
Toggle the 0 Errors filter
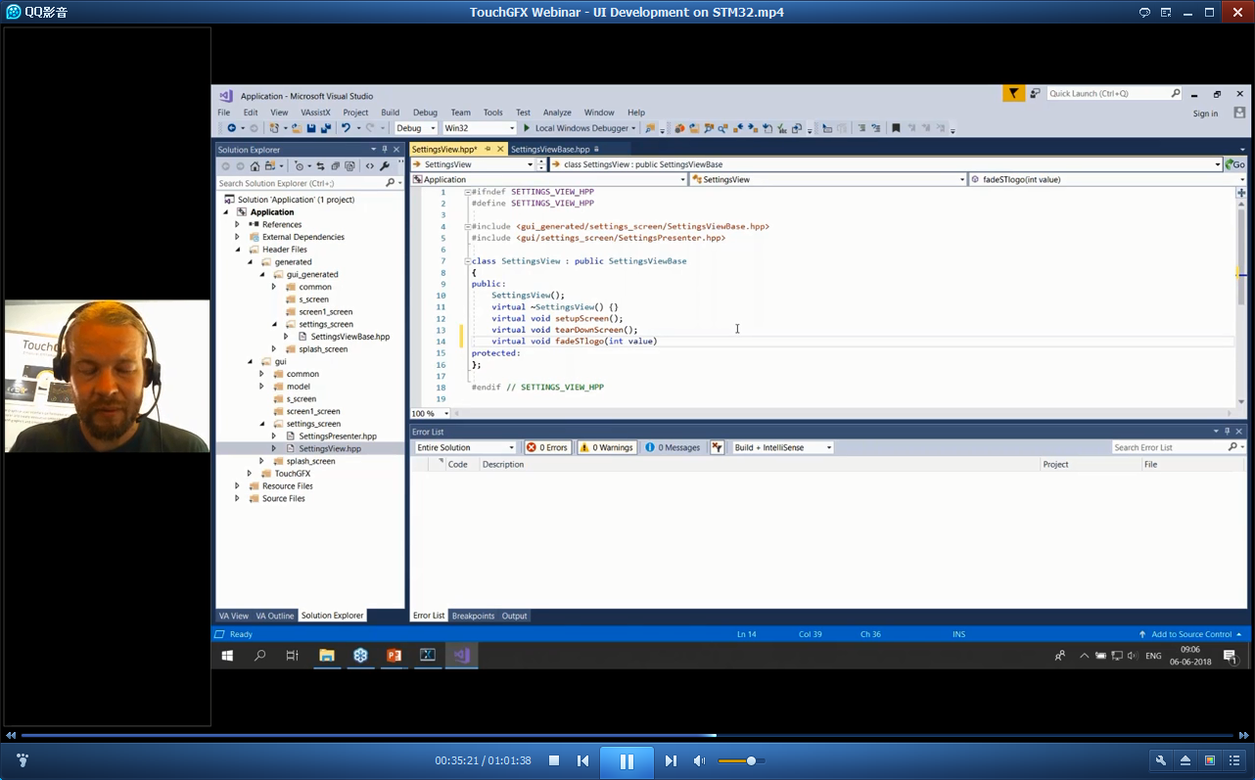(547, 447)
